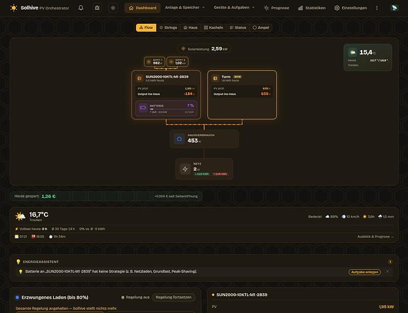This screenshot has width=408, height=313.
Task: Click the Regelung fortsetzen button
Action: (x=174, y=297)
